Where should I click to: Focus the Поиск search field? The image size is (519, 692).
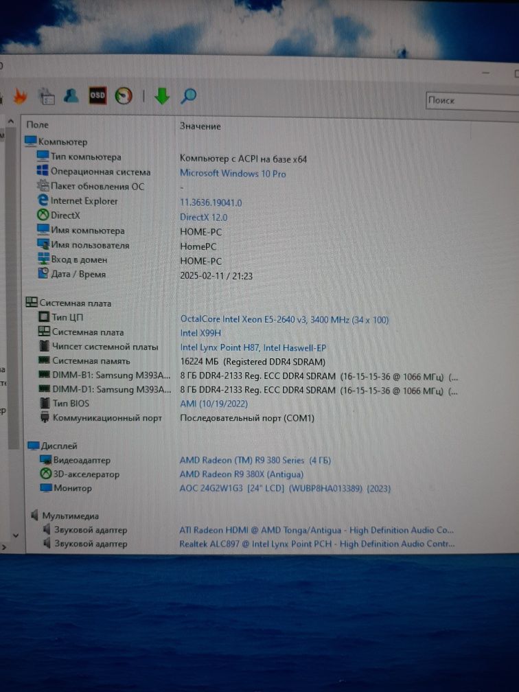point(472,101)
